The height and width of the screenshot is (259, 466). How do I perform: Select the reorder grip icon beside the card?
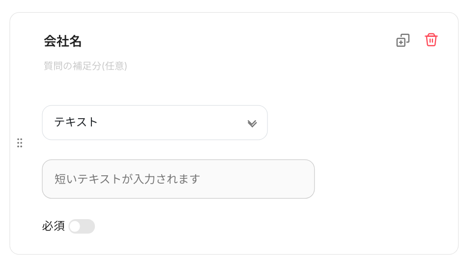20,143
